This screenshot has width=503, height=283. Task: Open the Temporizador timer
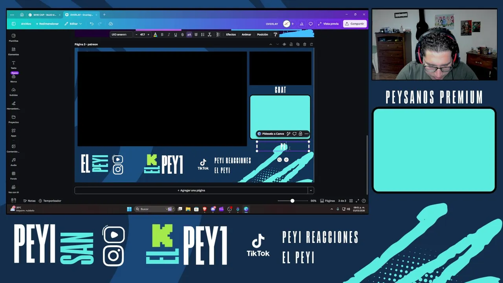(50, 201)
